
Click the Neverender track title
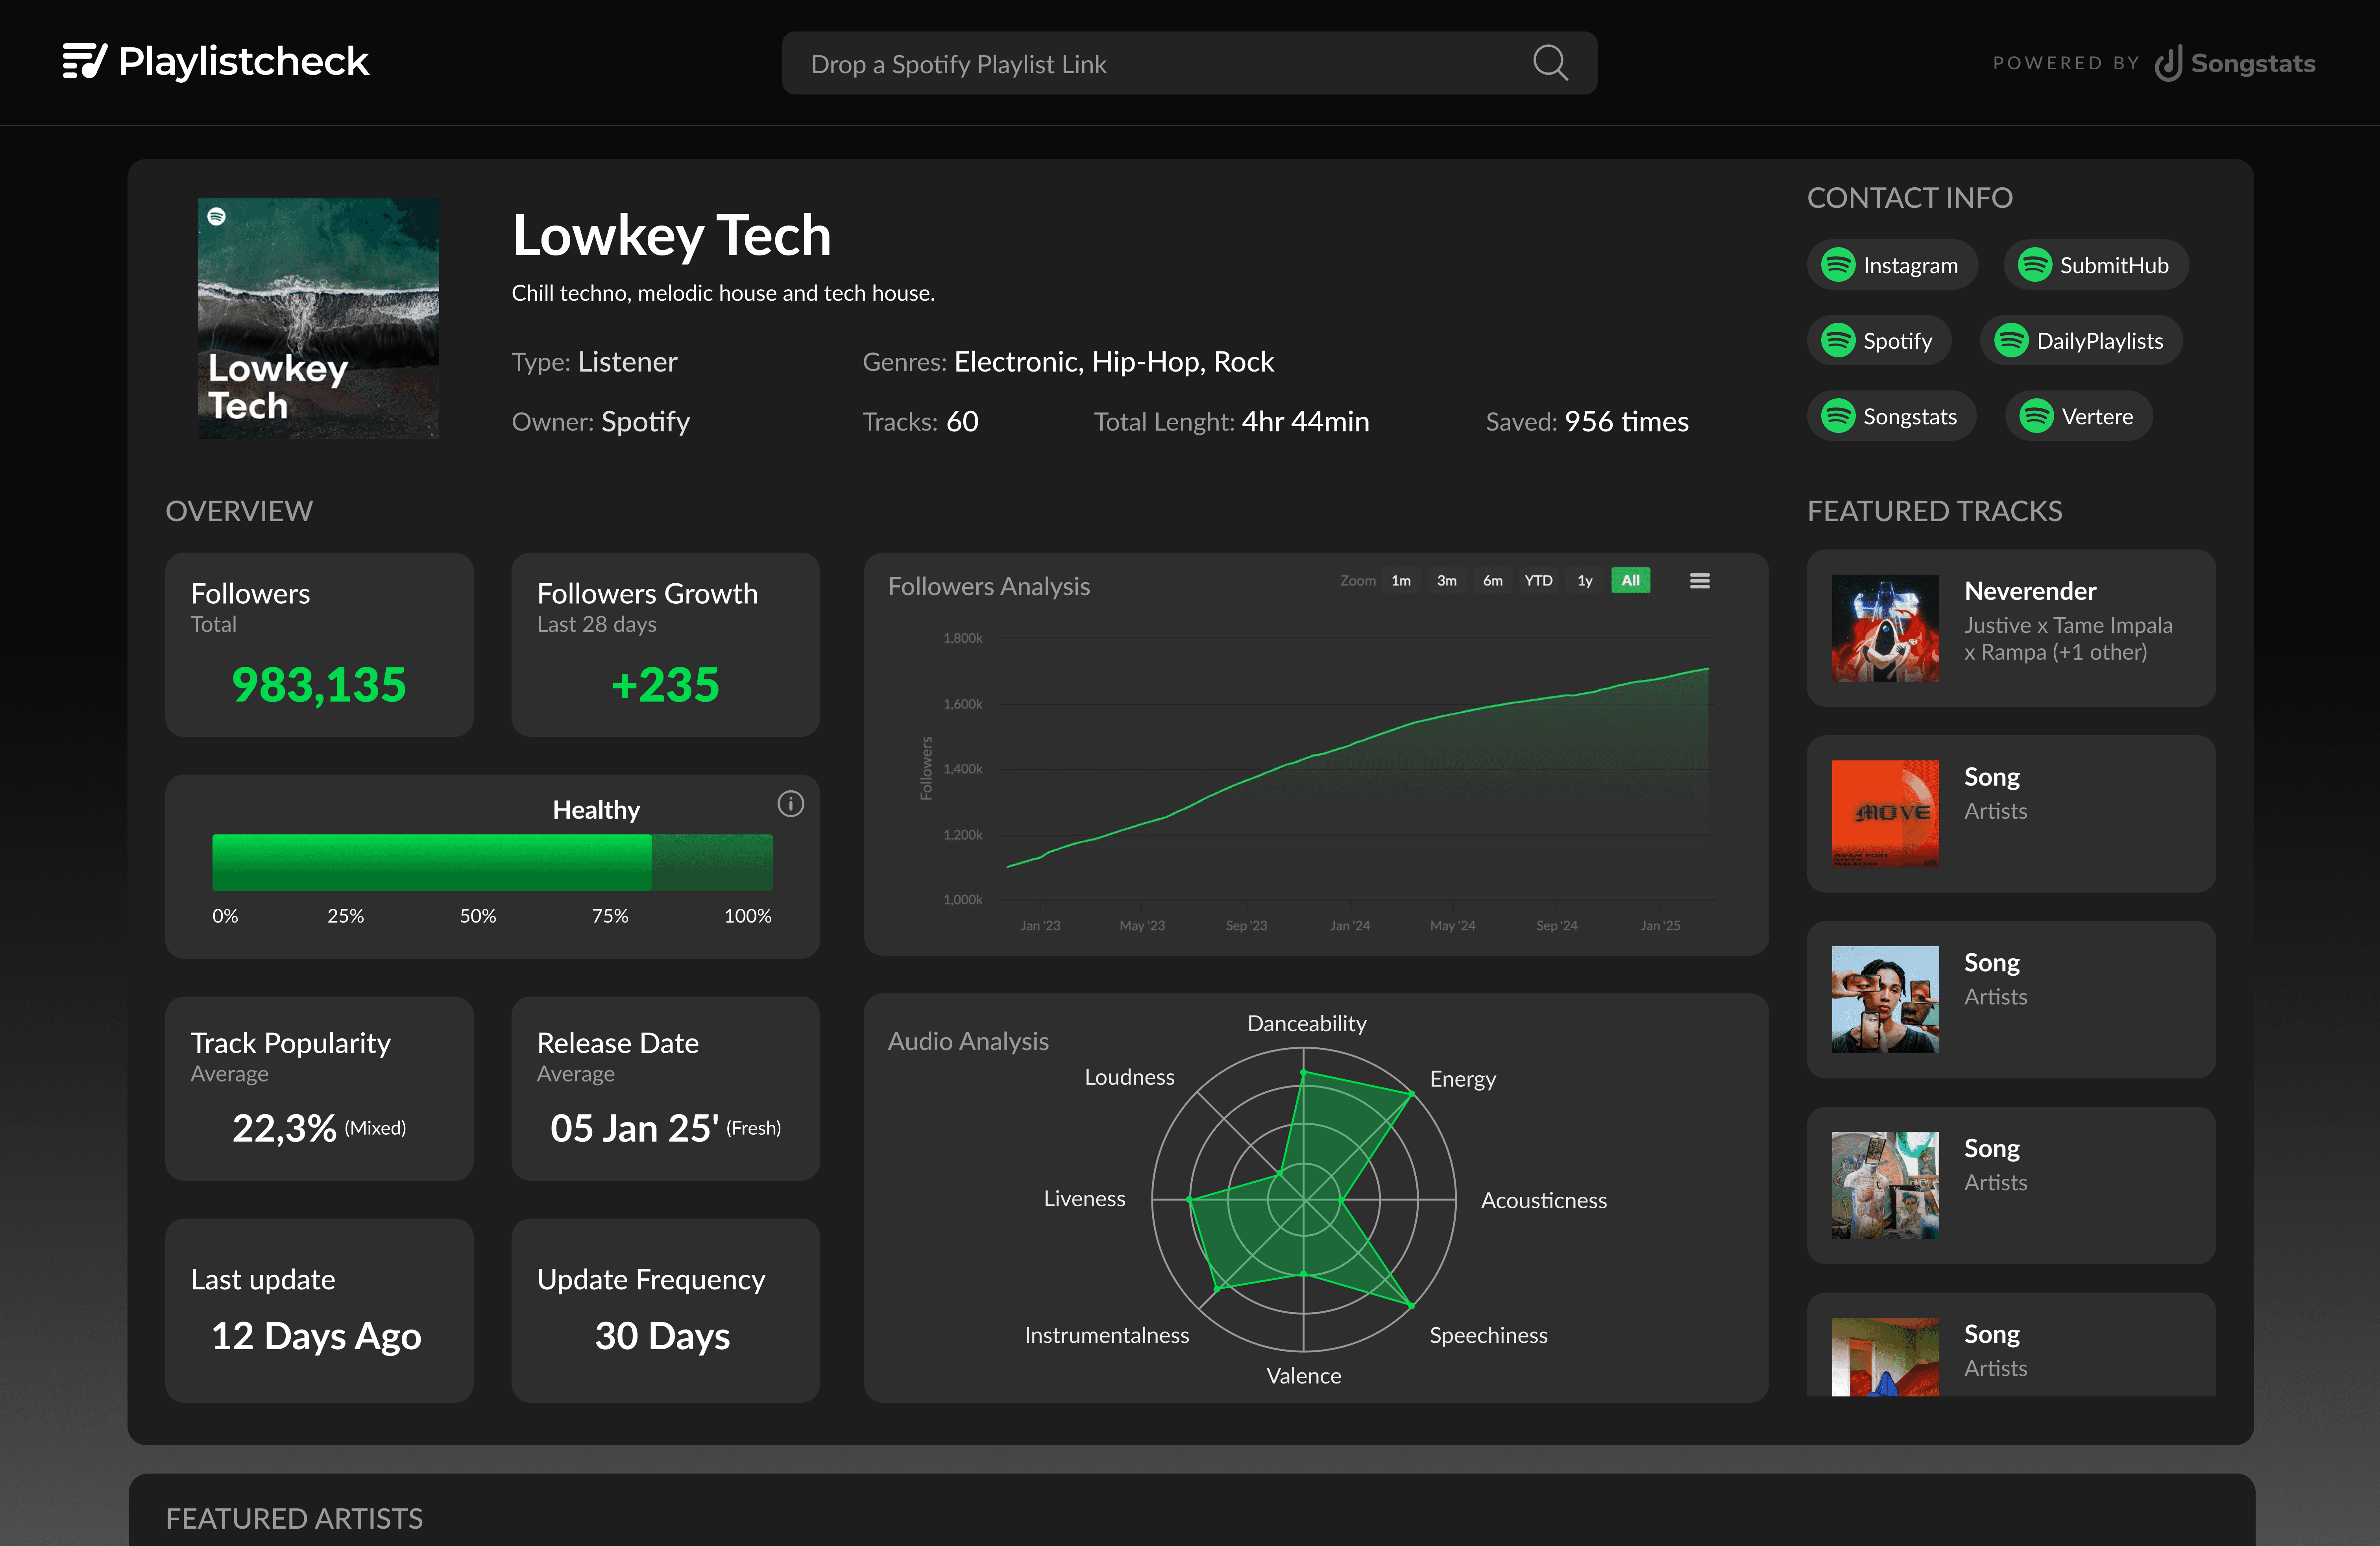point(2030,591)
